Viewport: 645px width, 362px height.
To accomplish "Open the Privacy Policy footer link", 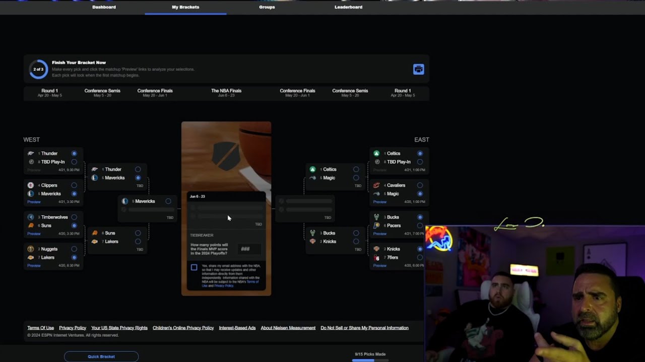I will (73, 328).
